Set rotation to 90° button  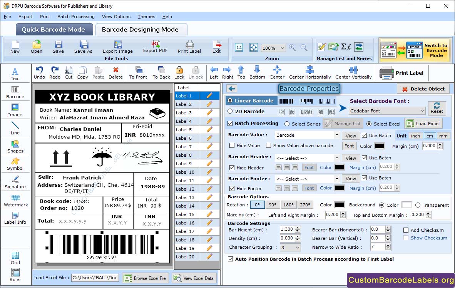273,205
